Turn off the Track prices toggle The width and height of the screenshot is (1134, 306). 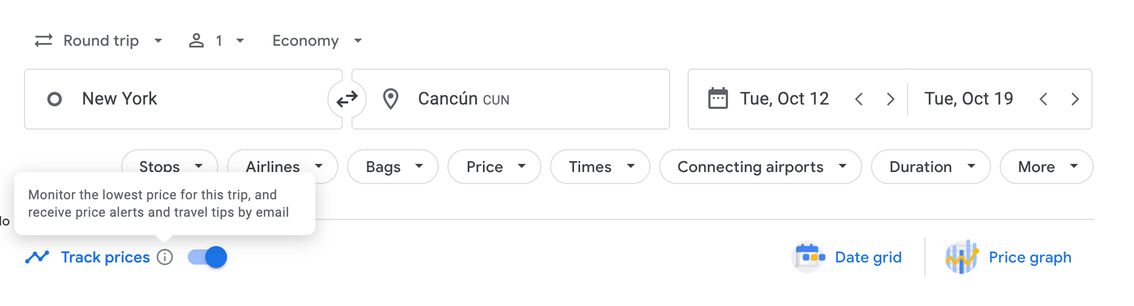207,257
